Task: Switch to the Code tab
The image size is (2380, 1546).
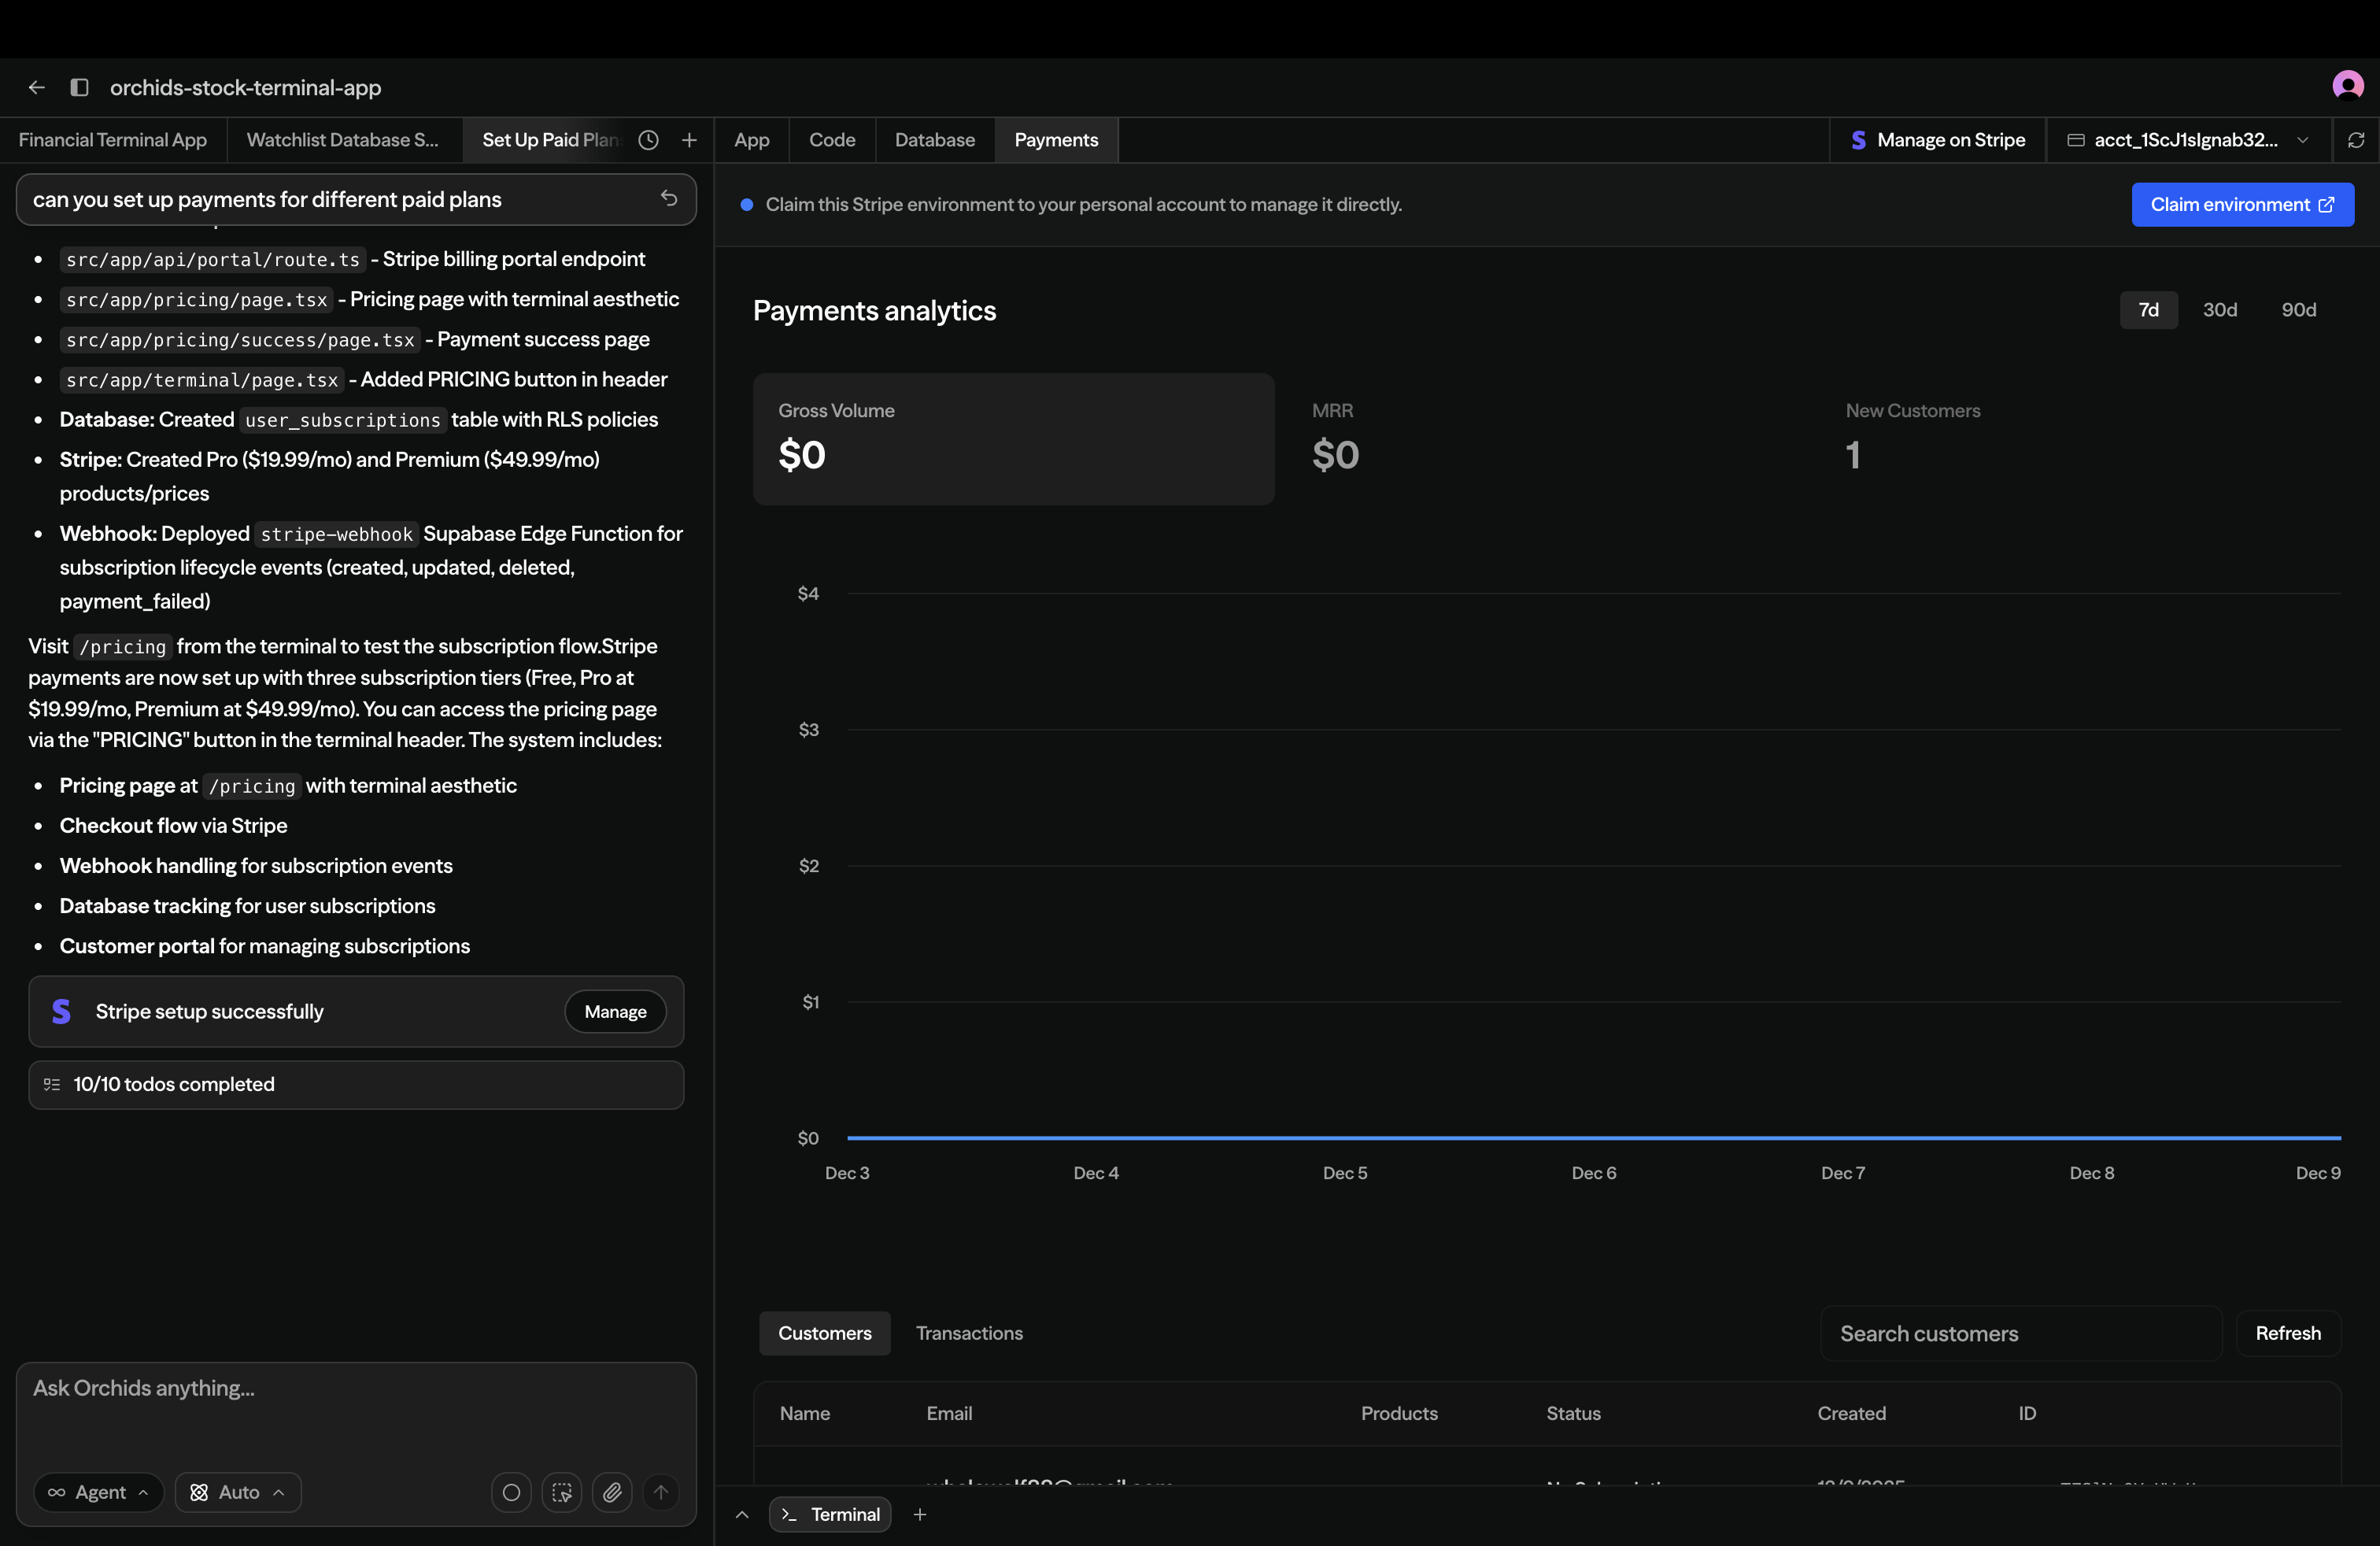Action: coord(831,140)
